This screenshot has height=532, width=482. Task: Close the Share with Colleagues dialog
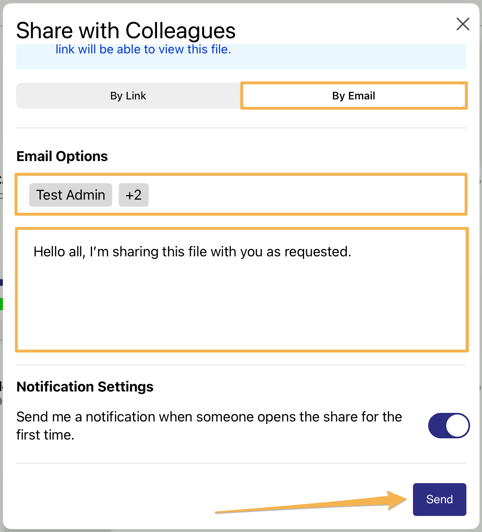coord(463,24)
